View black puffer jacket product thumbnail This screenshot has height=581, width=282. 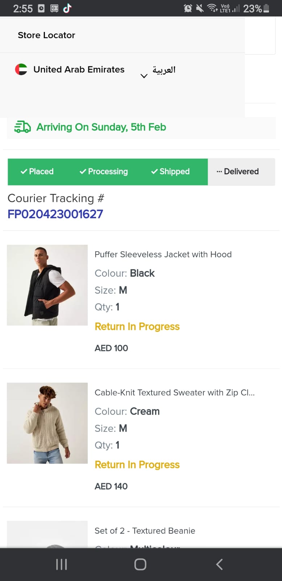tap(47, 285)
